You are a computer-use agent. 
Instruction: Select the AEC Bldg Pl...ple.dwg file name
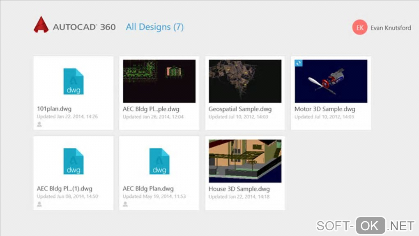coord(151,109)
